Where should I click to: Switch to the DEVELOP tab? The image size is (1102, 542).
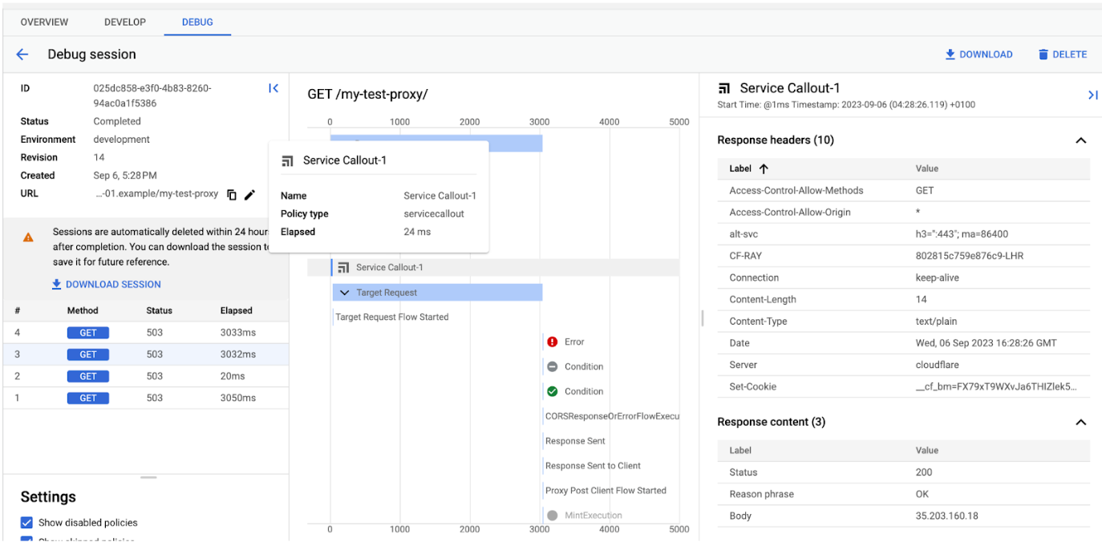click(x=124, y=22)
